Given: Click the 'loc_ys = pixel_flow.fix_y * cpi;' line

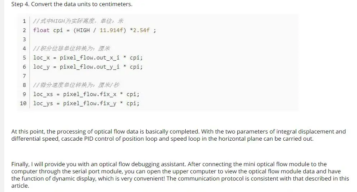Looking at the screenshot, I should coord(86,103).
